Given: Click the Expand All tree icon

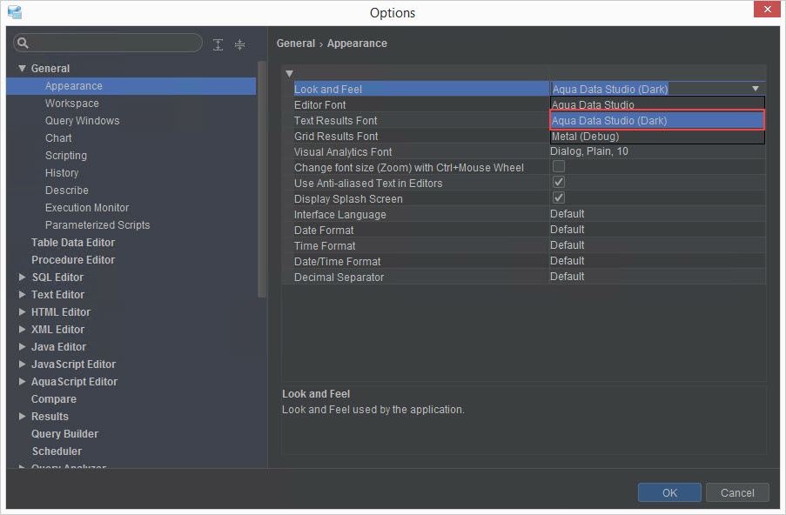Looking at the screenshot, I should (218, 44).
